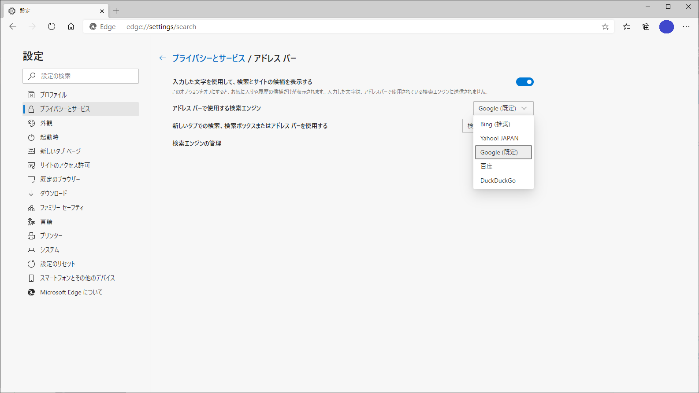Reload the page with refresh icon
Screen dimensions: 699x393
(52, 26)
